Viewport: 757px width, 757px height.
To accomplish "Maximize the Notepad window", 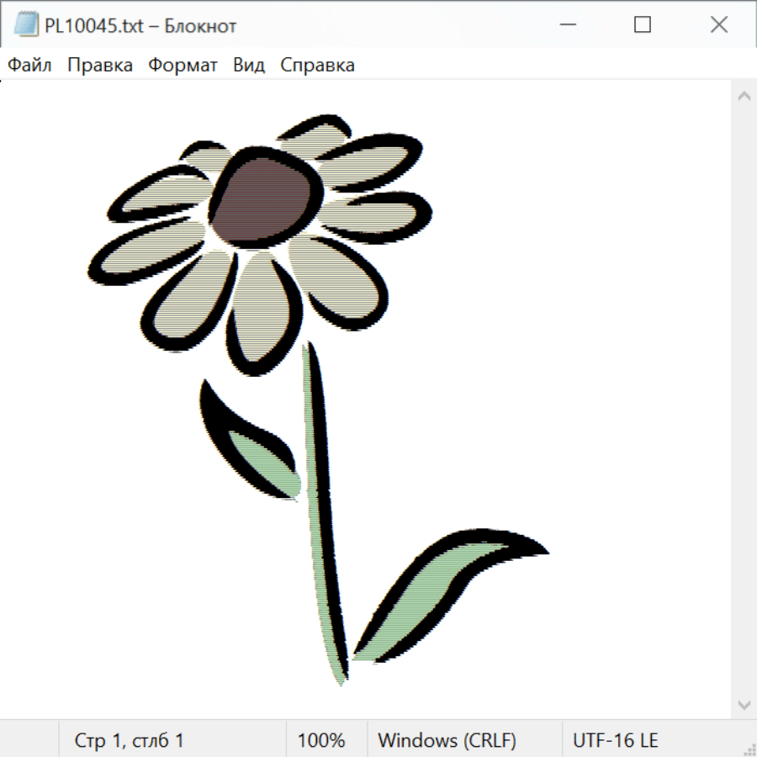I will pos(643,25).
